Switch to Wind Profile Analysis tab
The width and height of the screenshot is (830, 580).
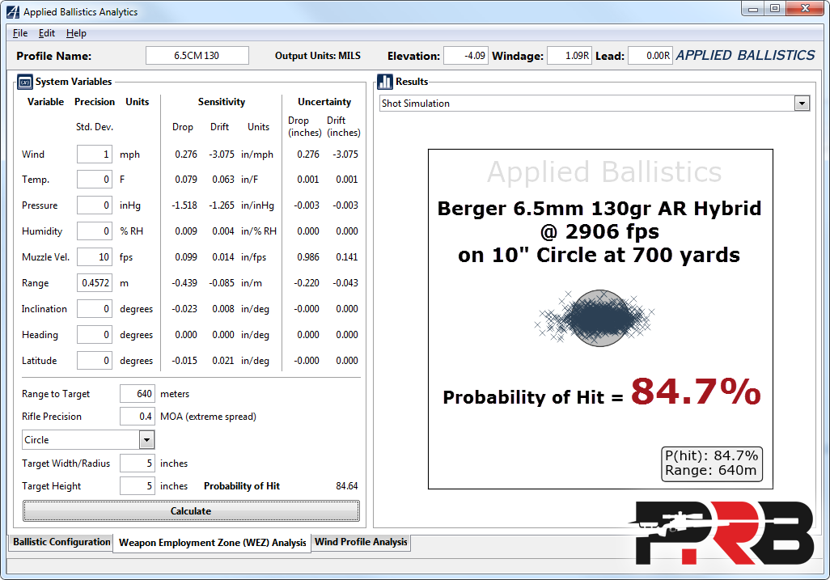click(x=361, y=542)
